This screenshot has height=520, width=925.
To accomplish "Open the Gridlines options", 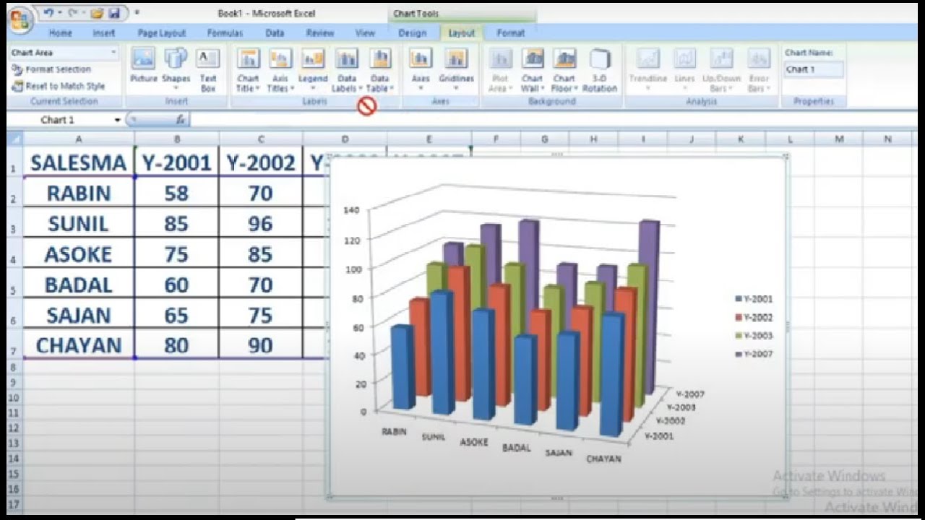I will (456, 70).
